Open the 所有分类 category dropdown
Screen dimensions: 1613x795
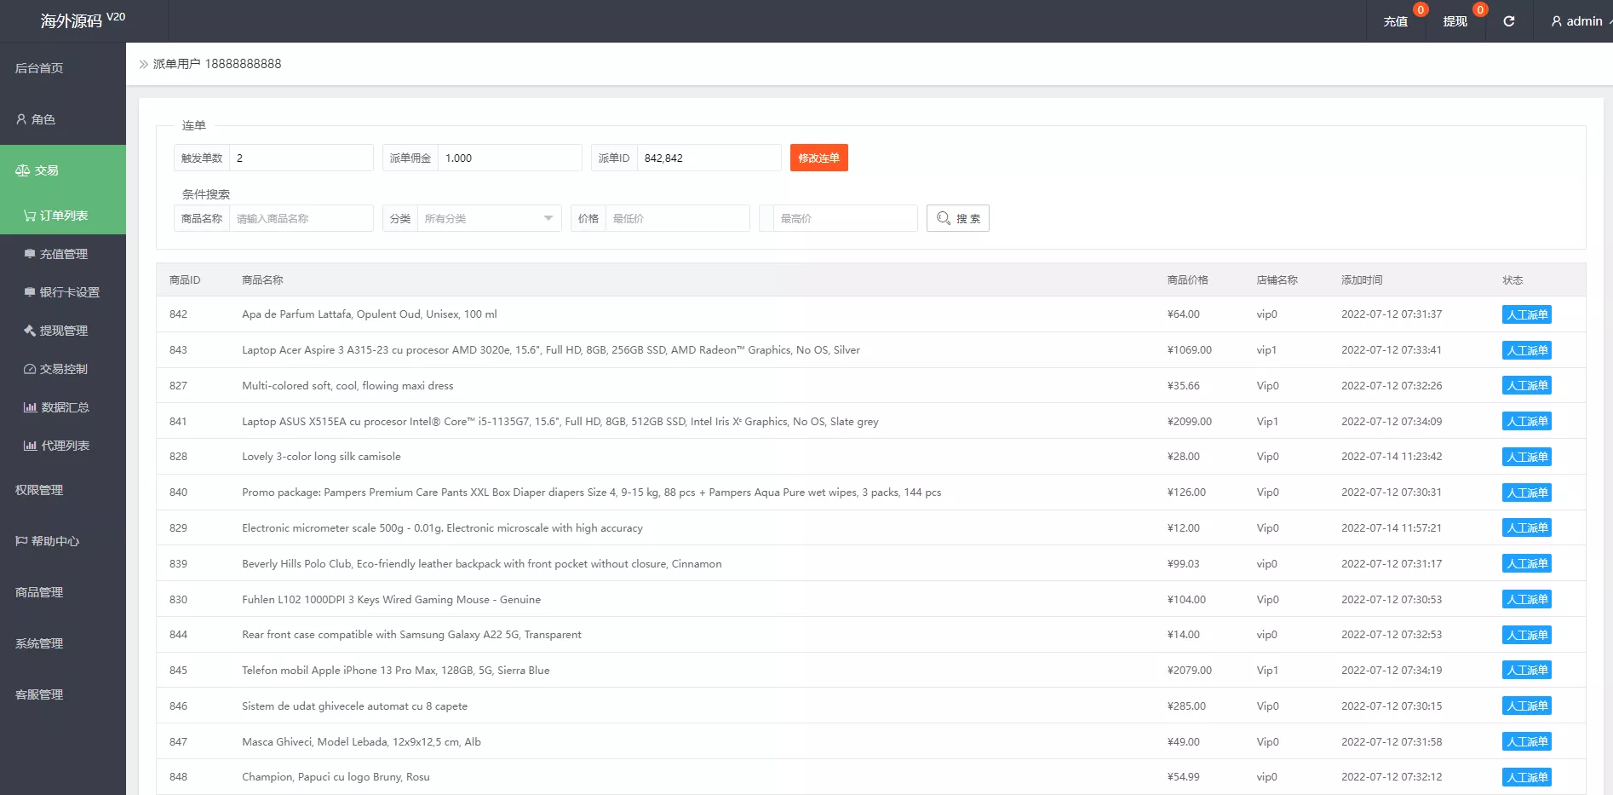(x=488, y=218)
